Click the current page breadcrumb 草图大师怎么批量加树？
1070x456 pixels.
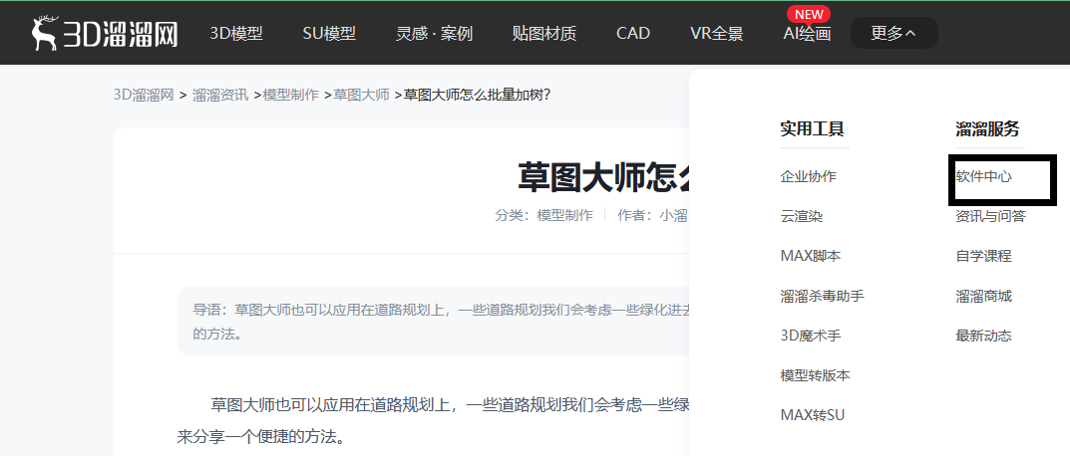(x=477, y=95)
